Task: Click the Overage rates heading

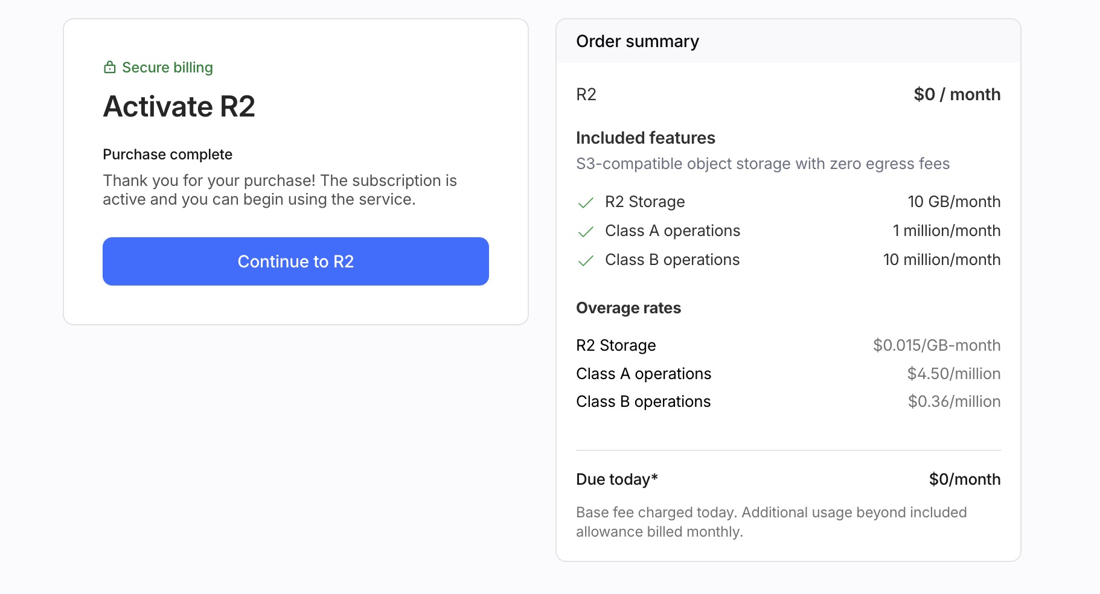Action: coord(628,308)
